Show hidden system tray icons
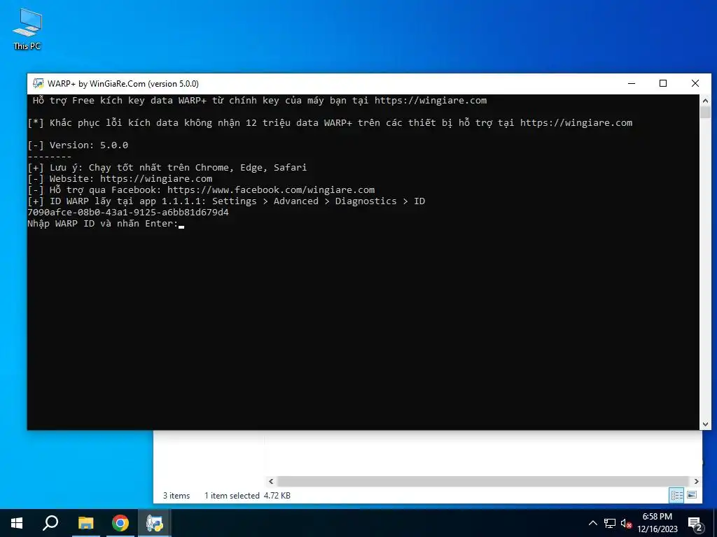This screenshot has width=717, height=537. pos(592,523)
